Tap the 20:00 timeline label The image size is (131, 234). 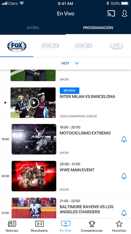click(x=5, y=176)
